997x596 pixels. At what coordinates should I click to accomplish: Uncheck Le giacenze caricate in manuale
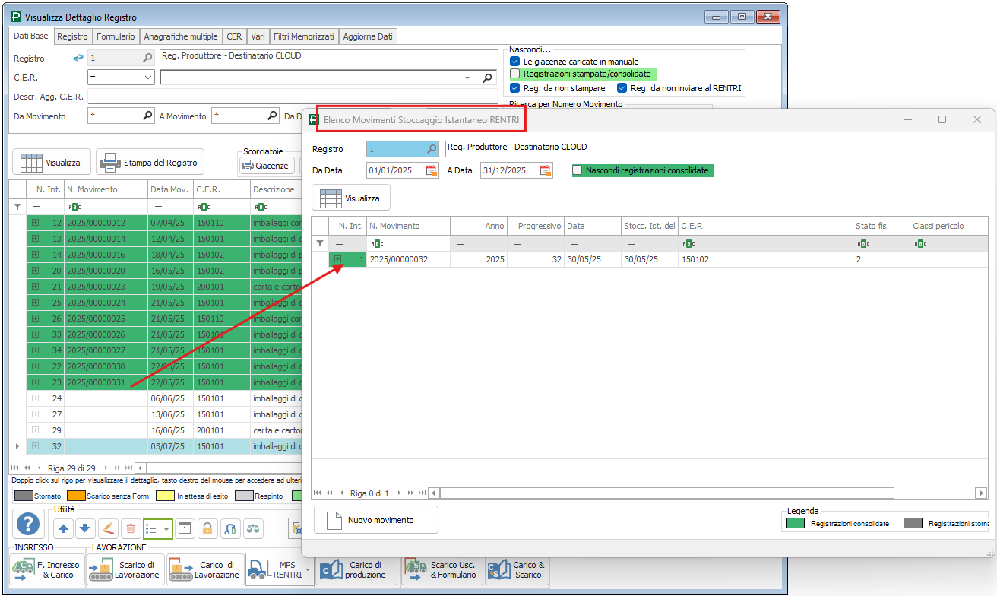point(515,61)
